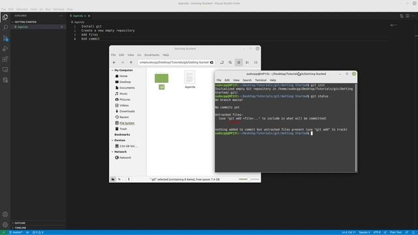Open the Search menu in the terminal window
The height and width of the screenshot is (235, 418).
[x=247, y=80]
